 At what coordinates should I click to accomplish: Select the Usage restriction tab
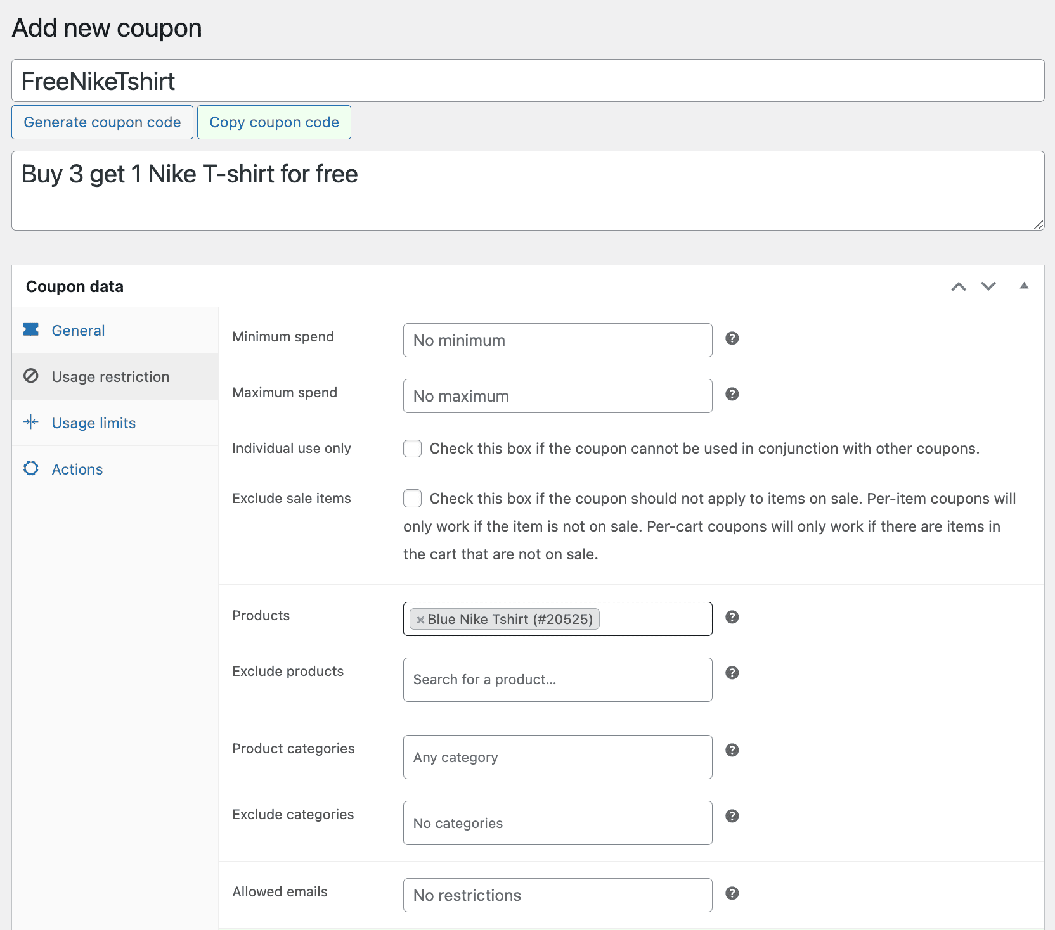coord(115,376)
